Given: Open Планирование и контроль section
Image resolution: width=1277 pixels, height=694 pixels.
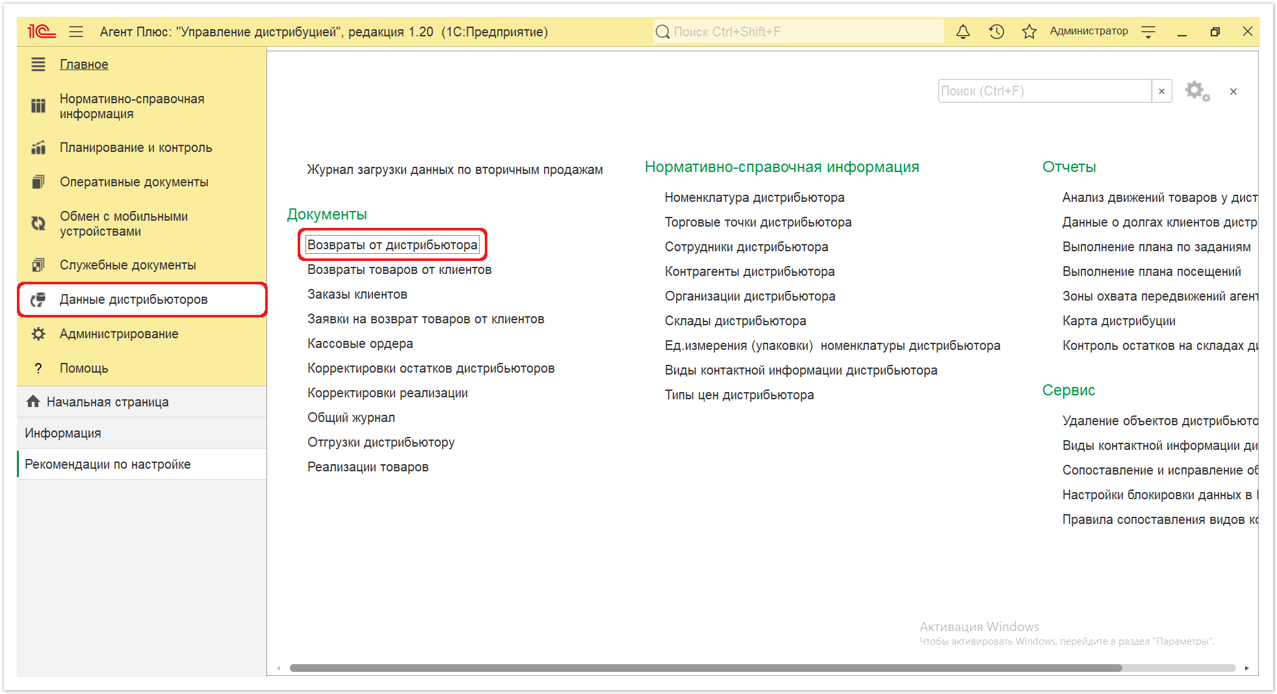Looking at the screenshot, I should (136, 147).
